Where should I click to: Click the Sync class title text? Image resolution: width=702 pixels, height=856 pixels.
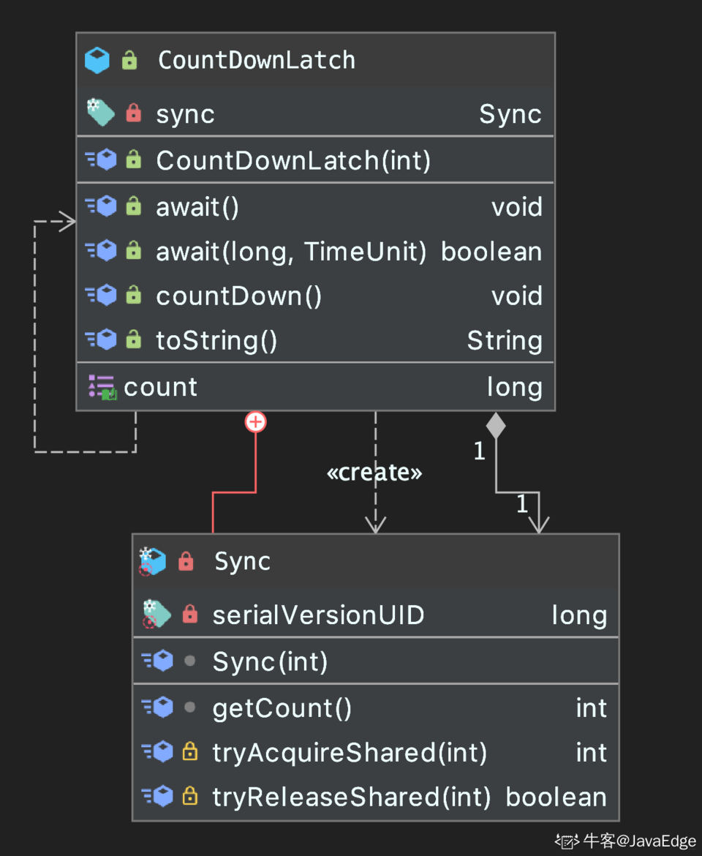(x=242, y=561)
